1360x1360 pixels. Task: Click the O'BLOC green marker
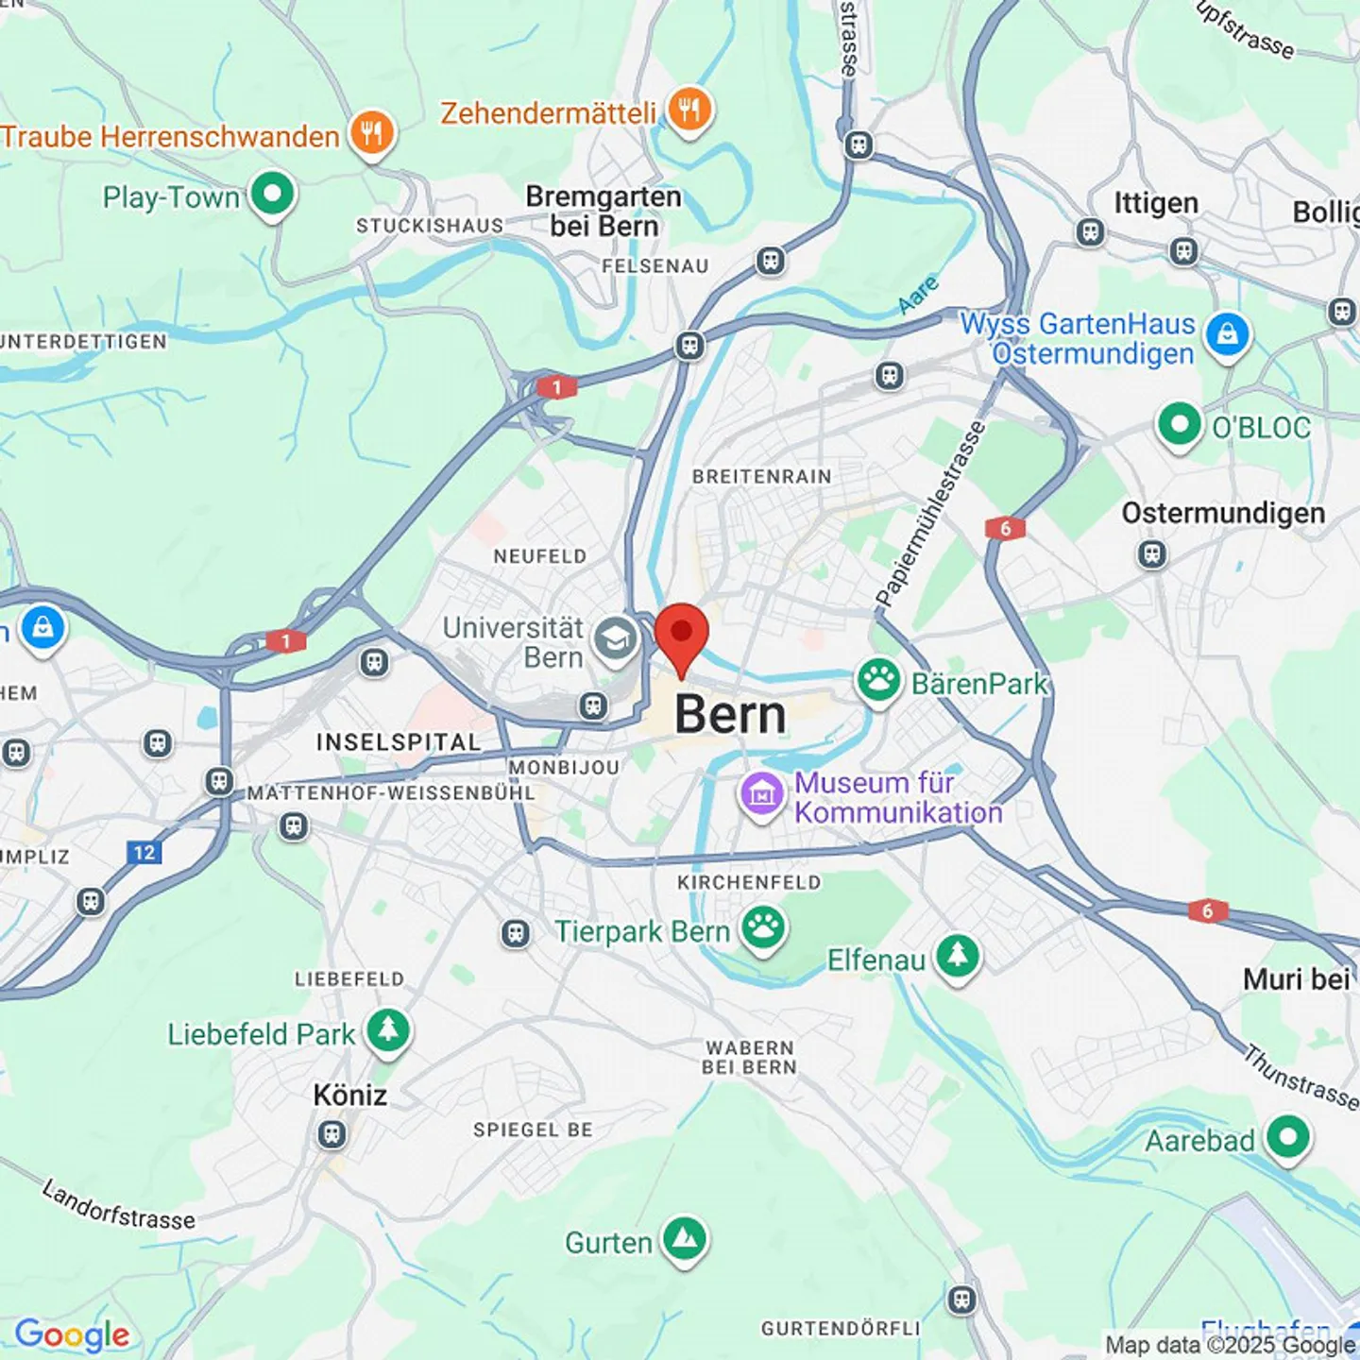(x=1180, y=425)
